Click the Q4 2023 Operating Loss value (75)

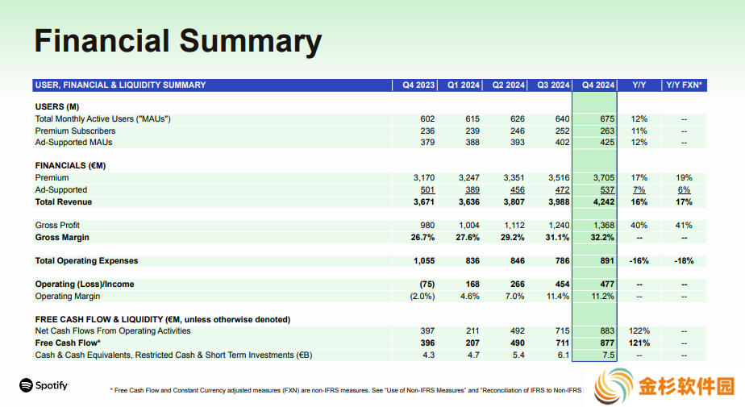pos(427,284)
